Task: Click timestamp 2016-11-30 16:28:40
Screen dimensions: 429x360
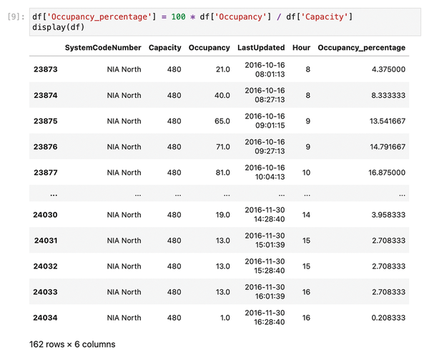Action: point(265,317)
